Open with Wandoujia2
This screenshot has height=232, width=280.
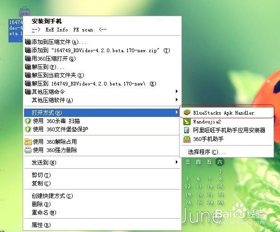click(226, 122)
